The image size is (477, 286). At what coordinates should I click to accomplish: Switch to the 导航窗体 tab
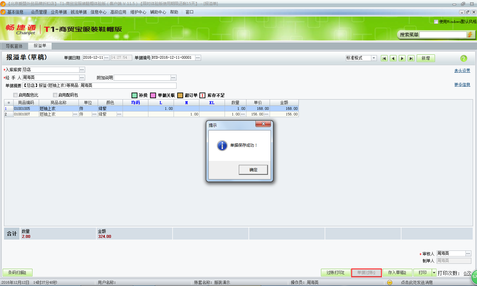pos(14,46)
